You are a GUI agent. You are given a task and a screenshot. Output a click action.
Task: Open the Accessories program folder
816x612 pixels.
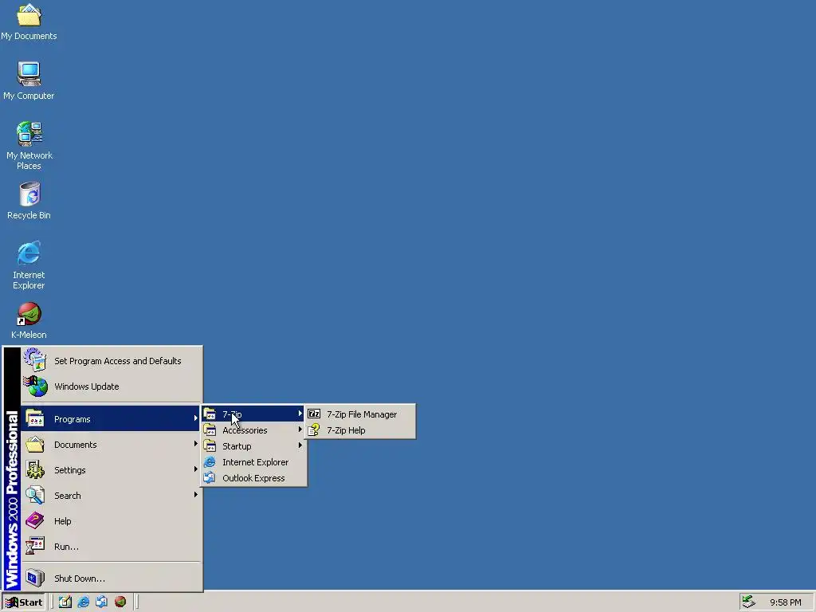coord(253,430)
